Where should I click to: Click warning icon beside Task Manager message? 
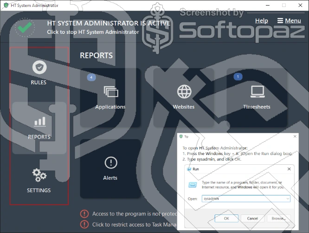coord(84,224)
